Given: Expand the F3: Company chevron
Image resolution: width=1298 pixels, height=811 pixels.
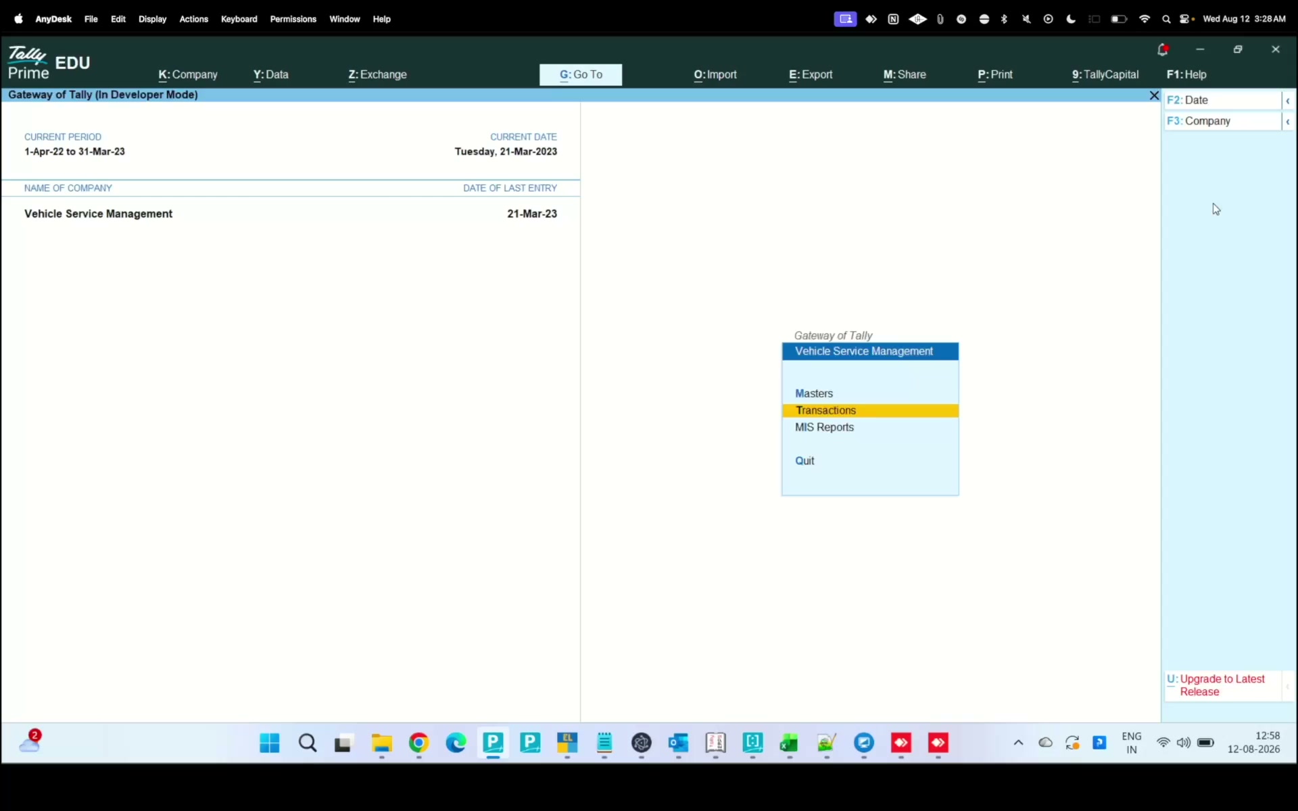Looking at the screenshot, I should click(x=1288, y=122).
